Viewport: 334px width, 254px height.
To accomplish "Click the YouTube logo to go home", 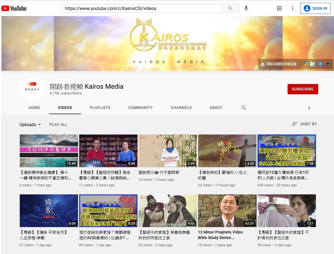I will 14,8.
